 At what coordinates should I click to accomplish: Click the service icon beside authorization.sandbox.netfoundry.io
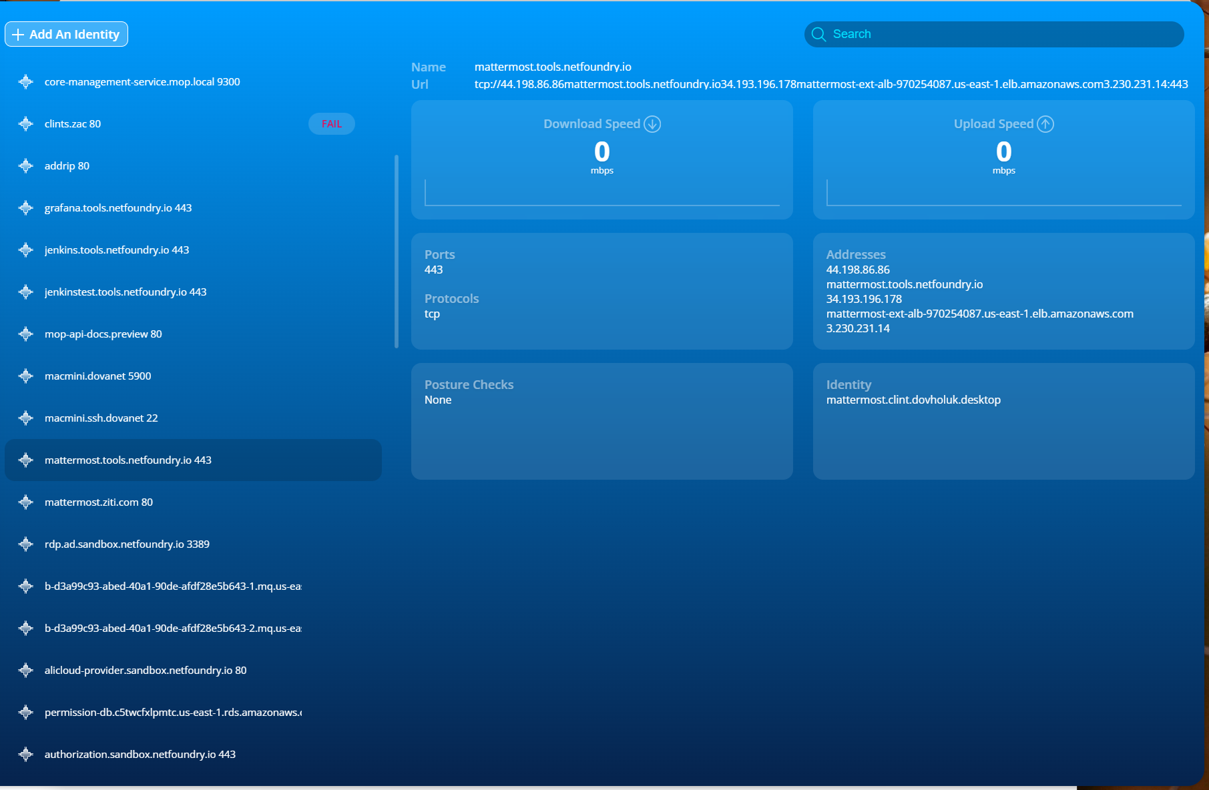pos(25,754)
